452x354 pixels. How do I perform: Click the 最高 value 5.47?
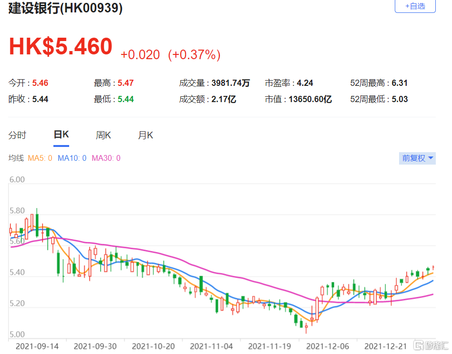coord(126,83)
